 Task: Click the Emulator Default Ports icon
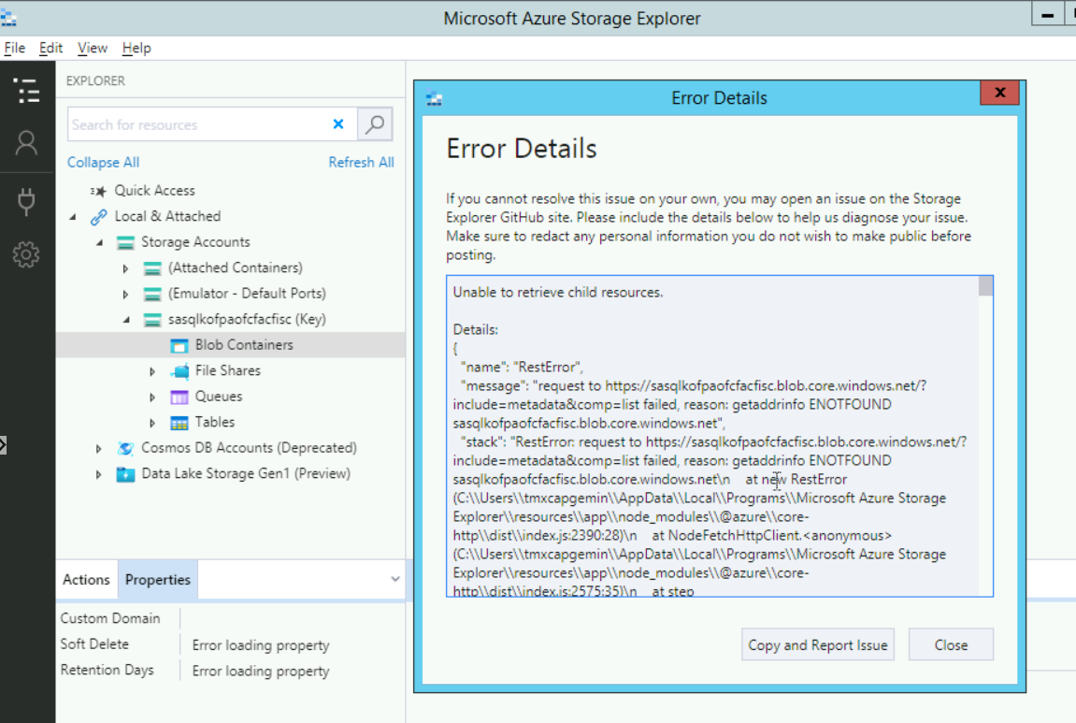click(152, 294)
